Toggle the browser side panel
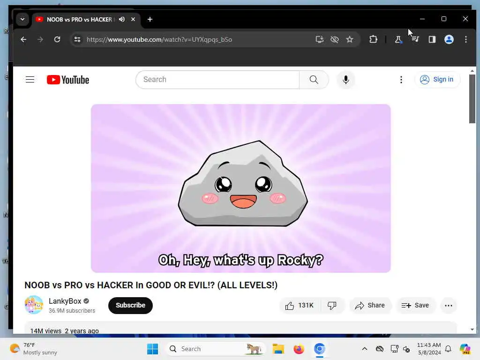 point(432,39)
